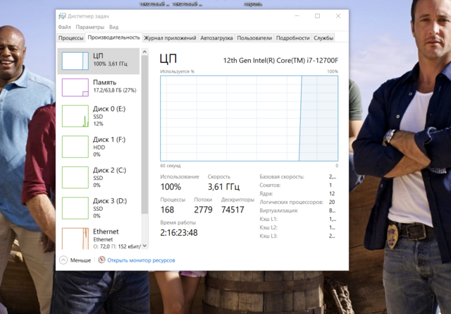The height and width of the screenshot is (314, 451).
Task: Click the resource monitor icon at bottom
Action: [101, 260]
